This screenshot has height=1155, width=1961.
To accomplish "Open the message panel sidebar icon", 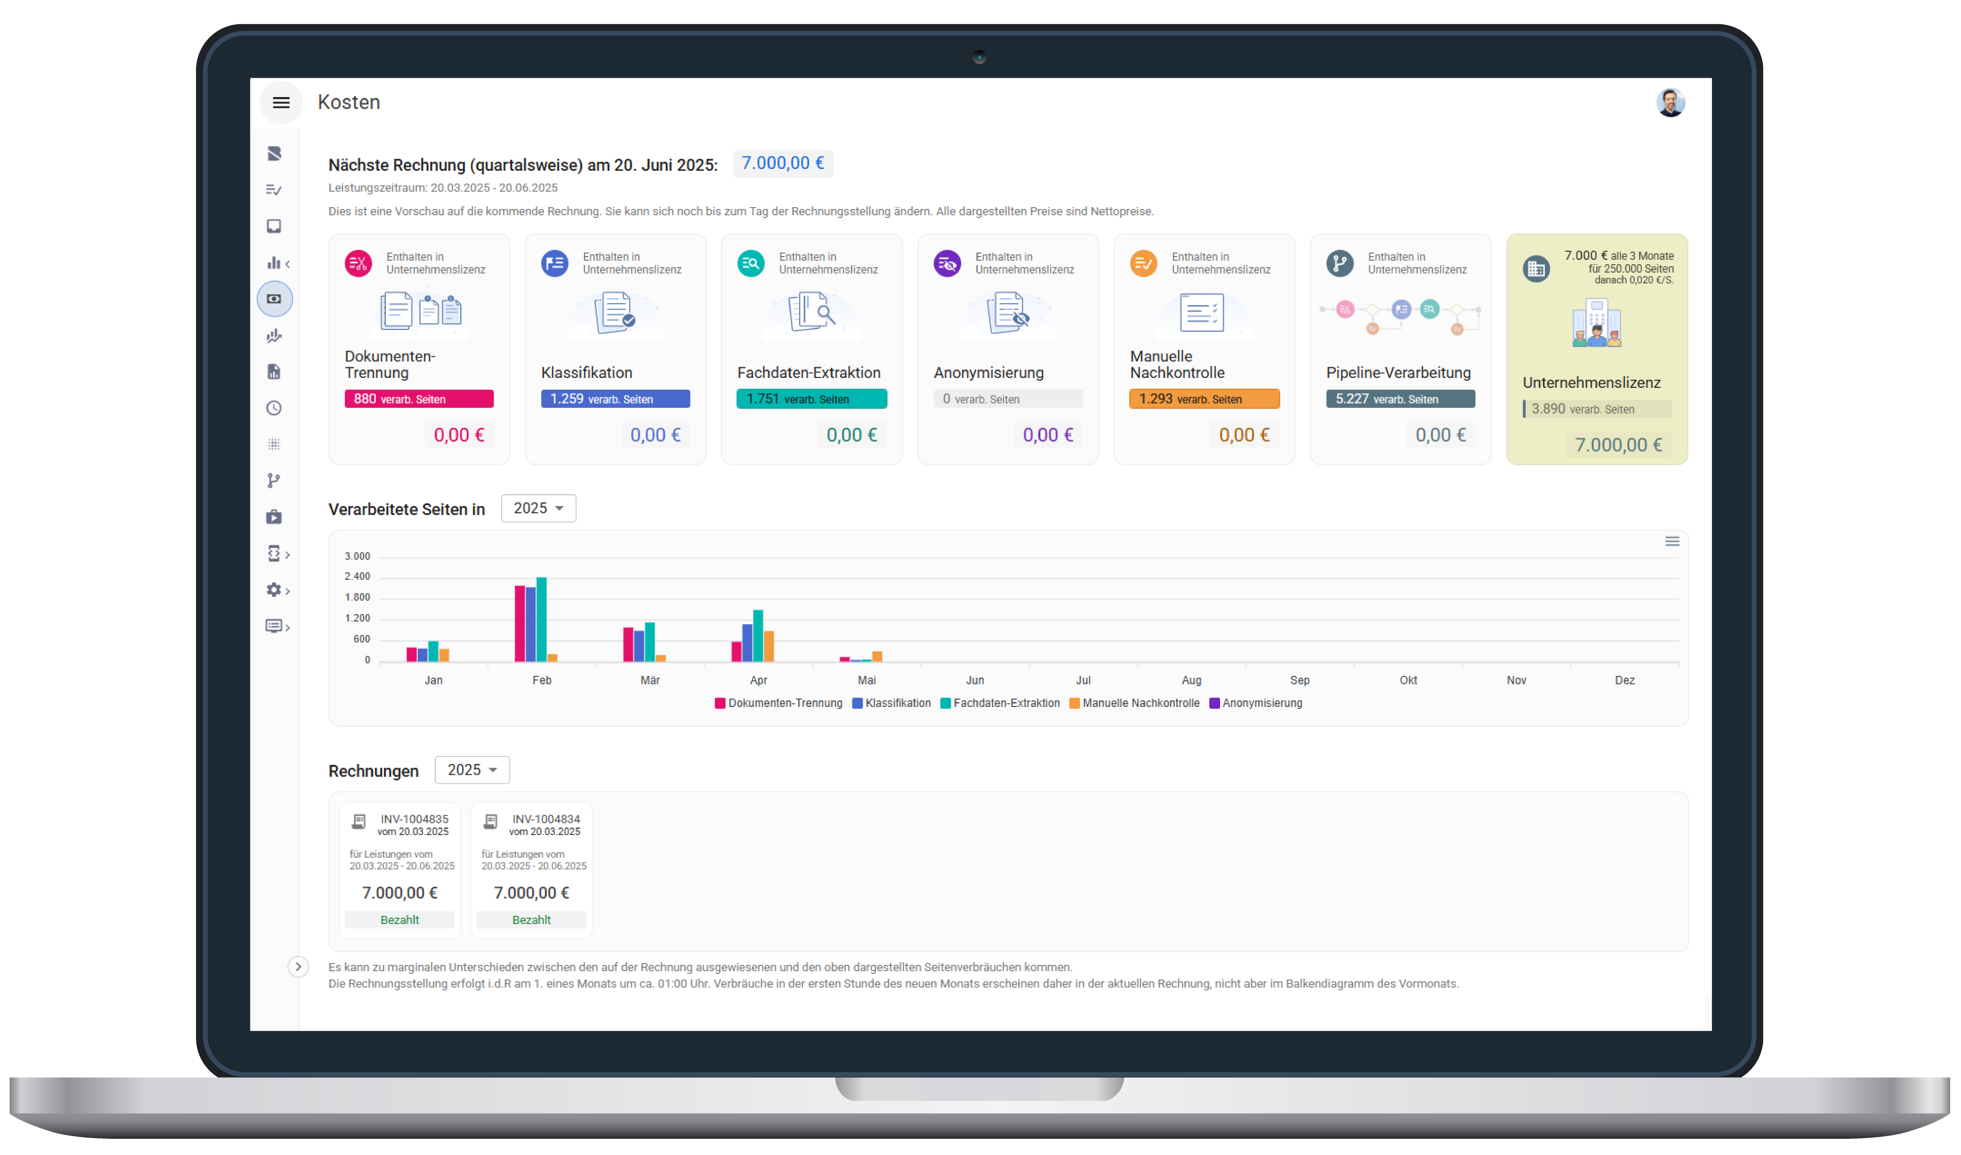I will coord(274,626).
